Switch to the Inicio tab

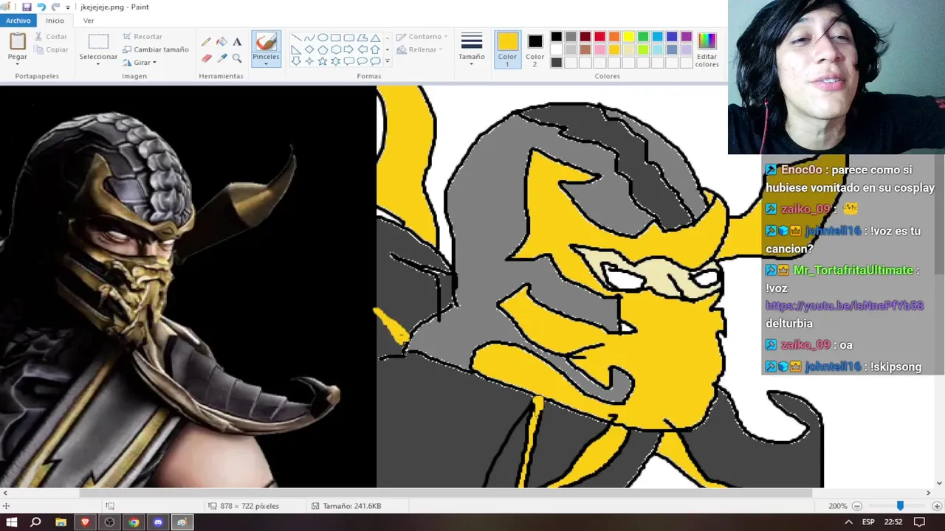(55, 21)
